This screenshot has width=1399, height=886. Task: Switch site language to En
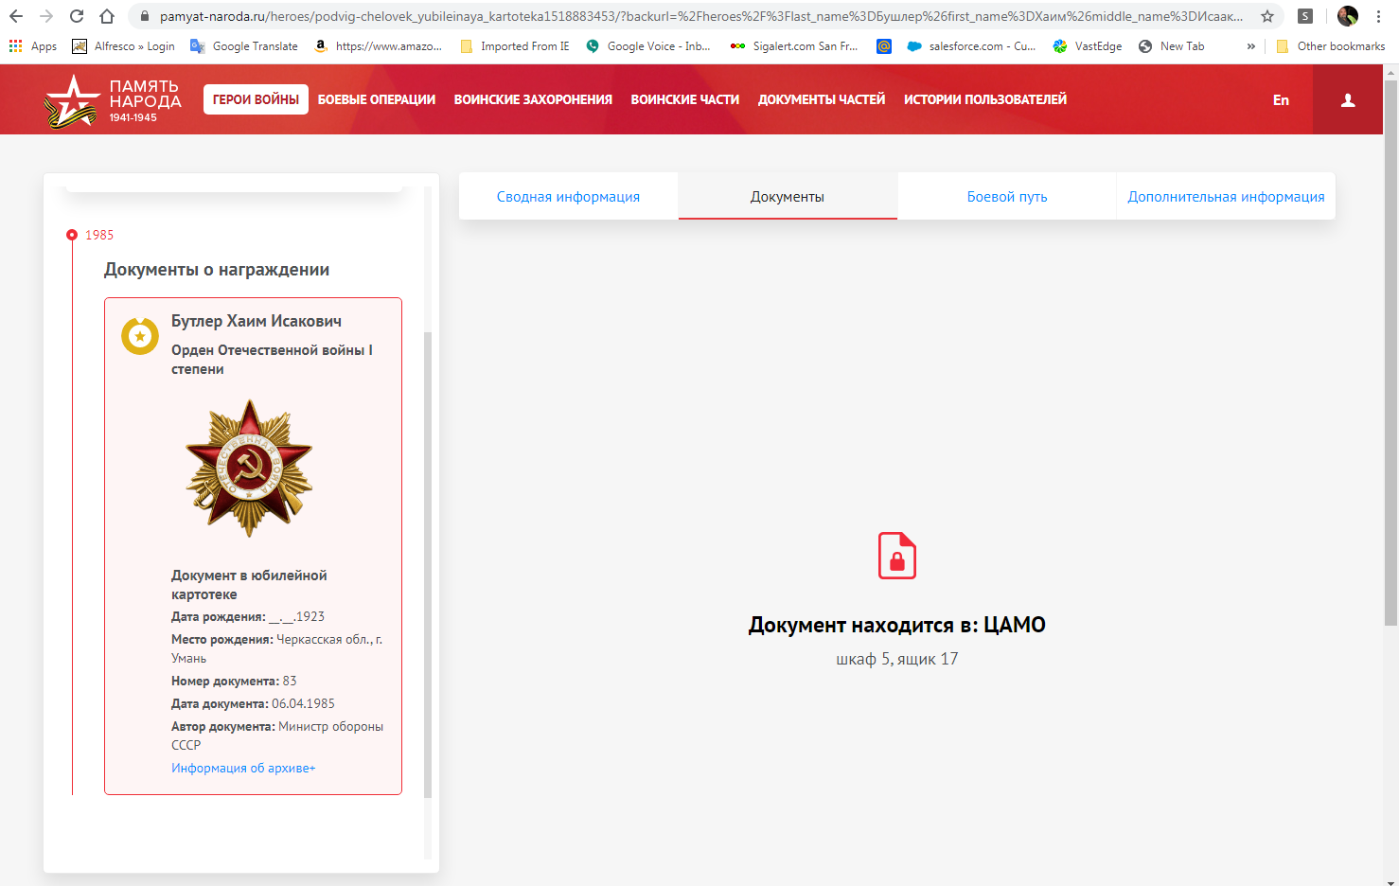click(x=1281, y=100)
